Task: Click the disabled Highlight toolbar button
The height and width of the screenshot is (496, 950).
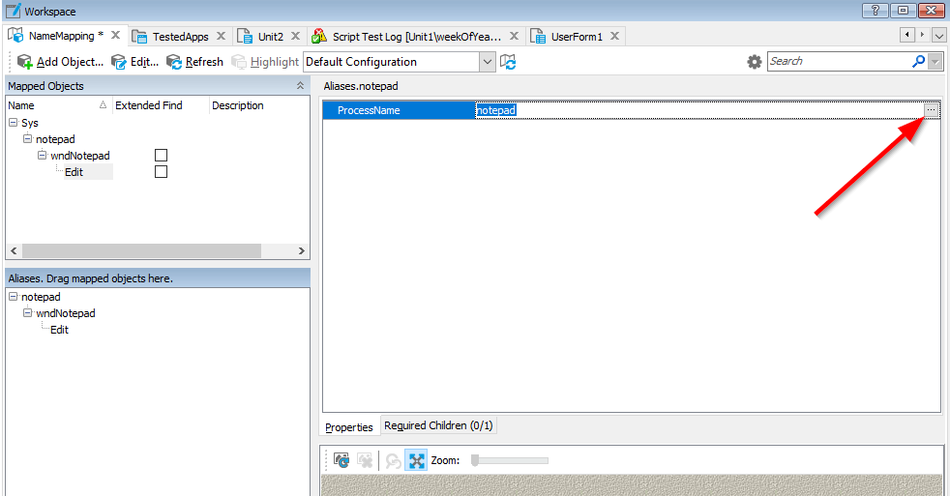Action: tap(265, 62)
